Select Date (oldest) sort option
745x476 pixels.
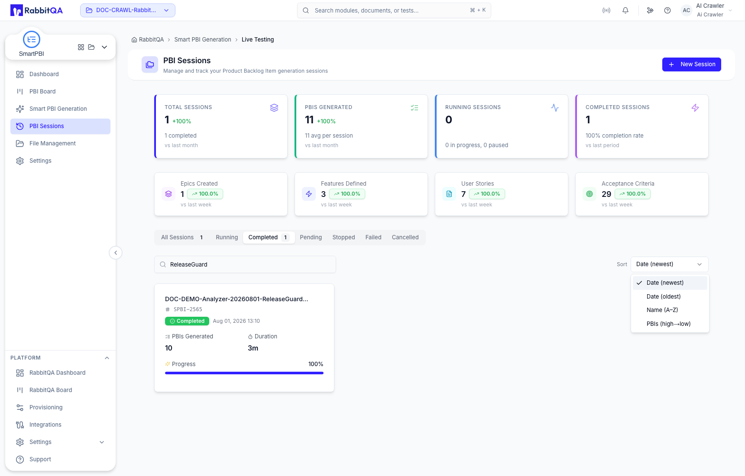[670, 297]
